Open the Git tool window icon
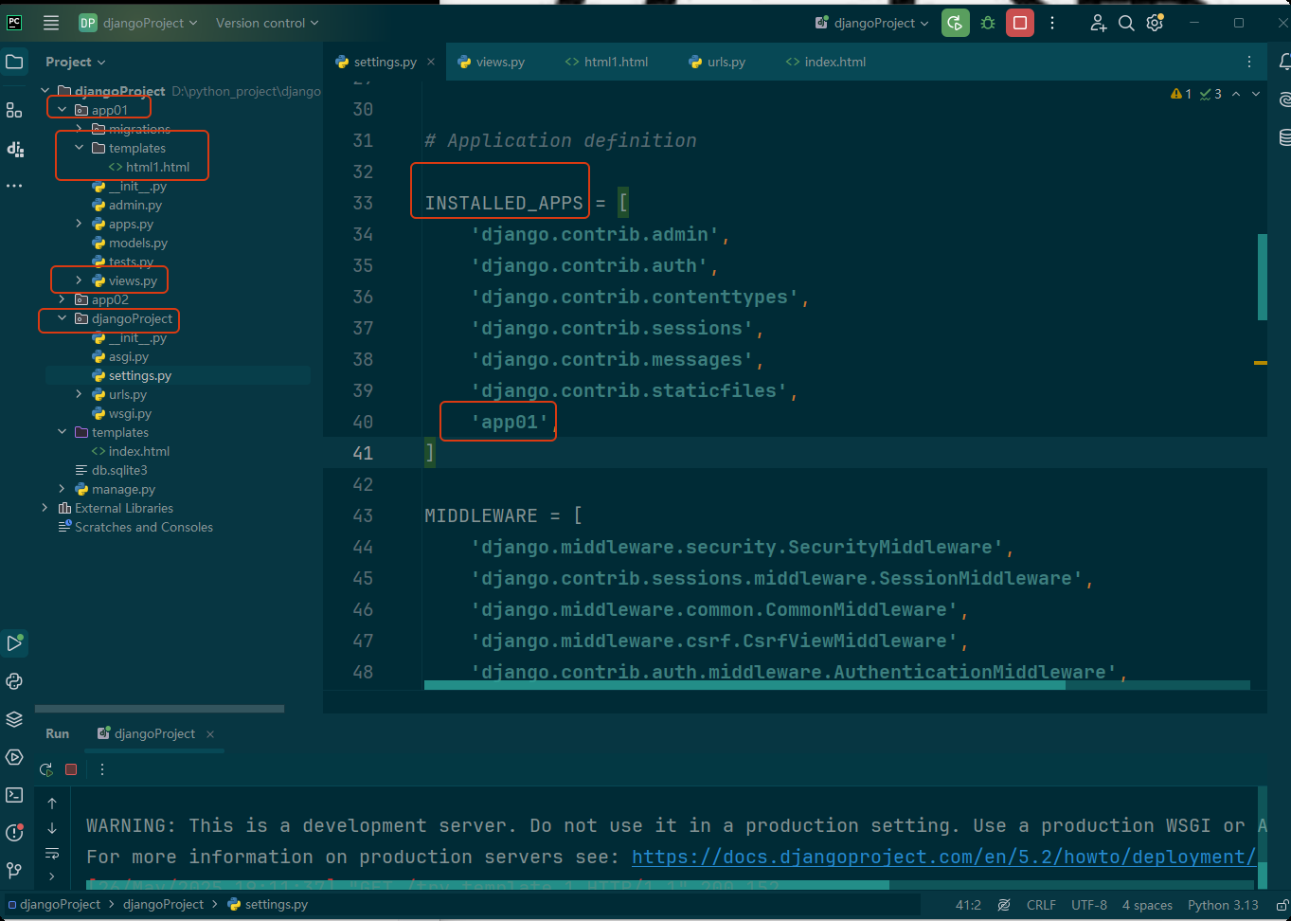This screenshot has height=921, width=1291. 14,870
